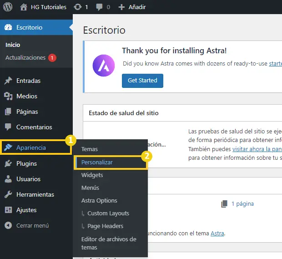Open the WordPress logo menu
This screenshot has width=282, height=259.
pos(8,7)
